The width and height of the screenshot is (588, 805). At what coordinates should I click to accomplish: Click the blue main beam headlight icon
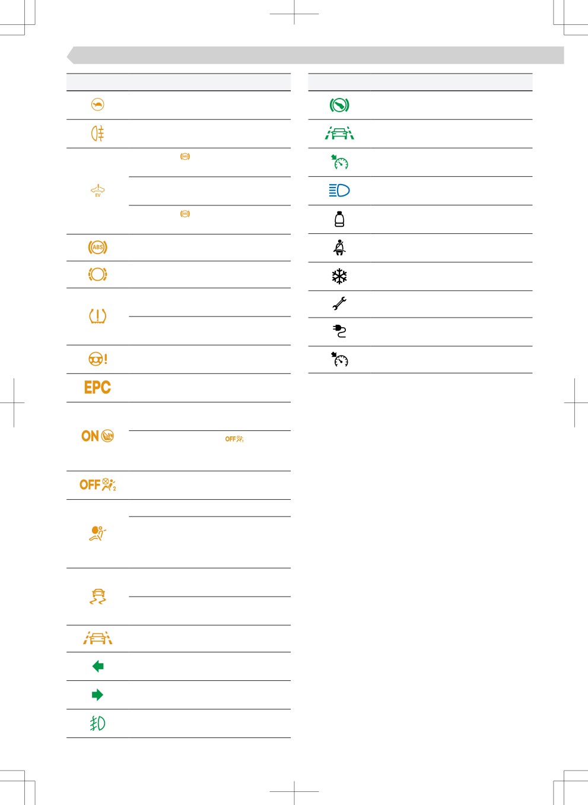pyautogui.click(x=339, y=191)
